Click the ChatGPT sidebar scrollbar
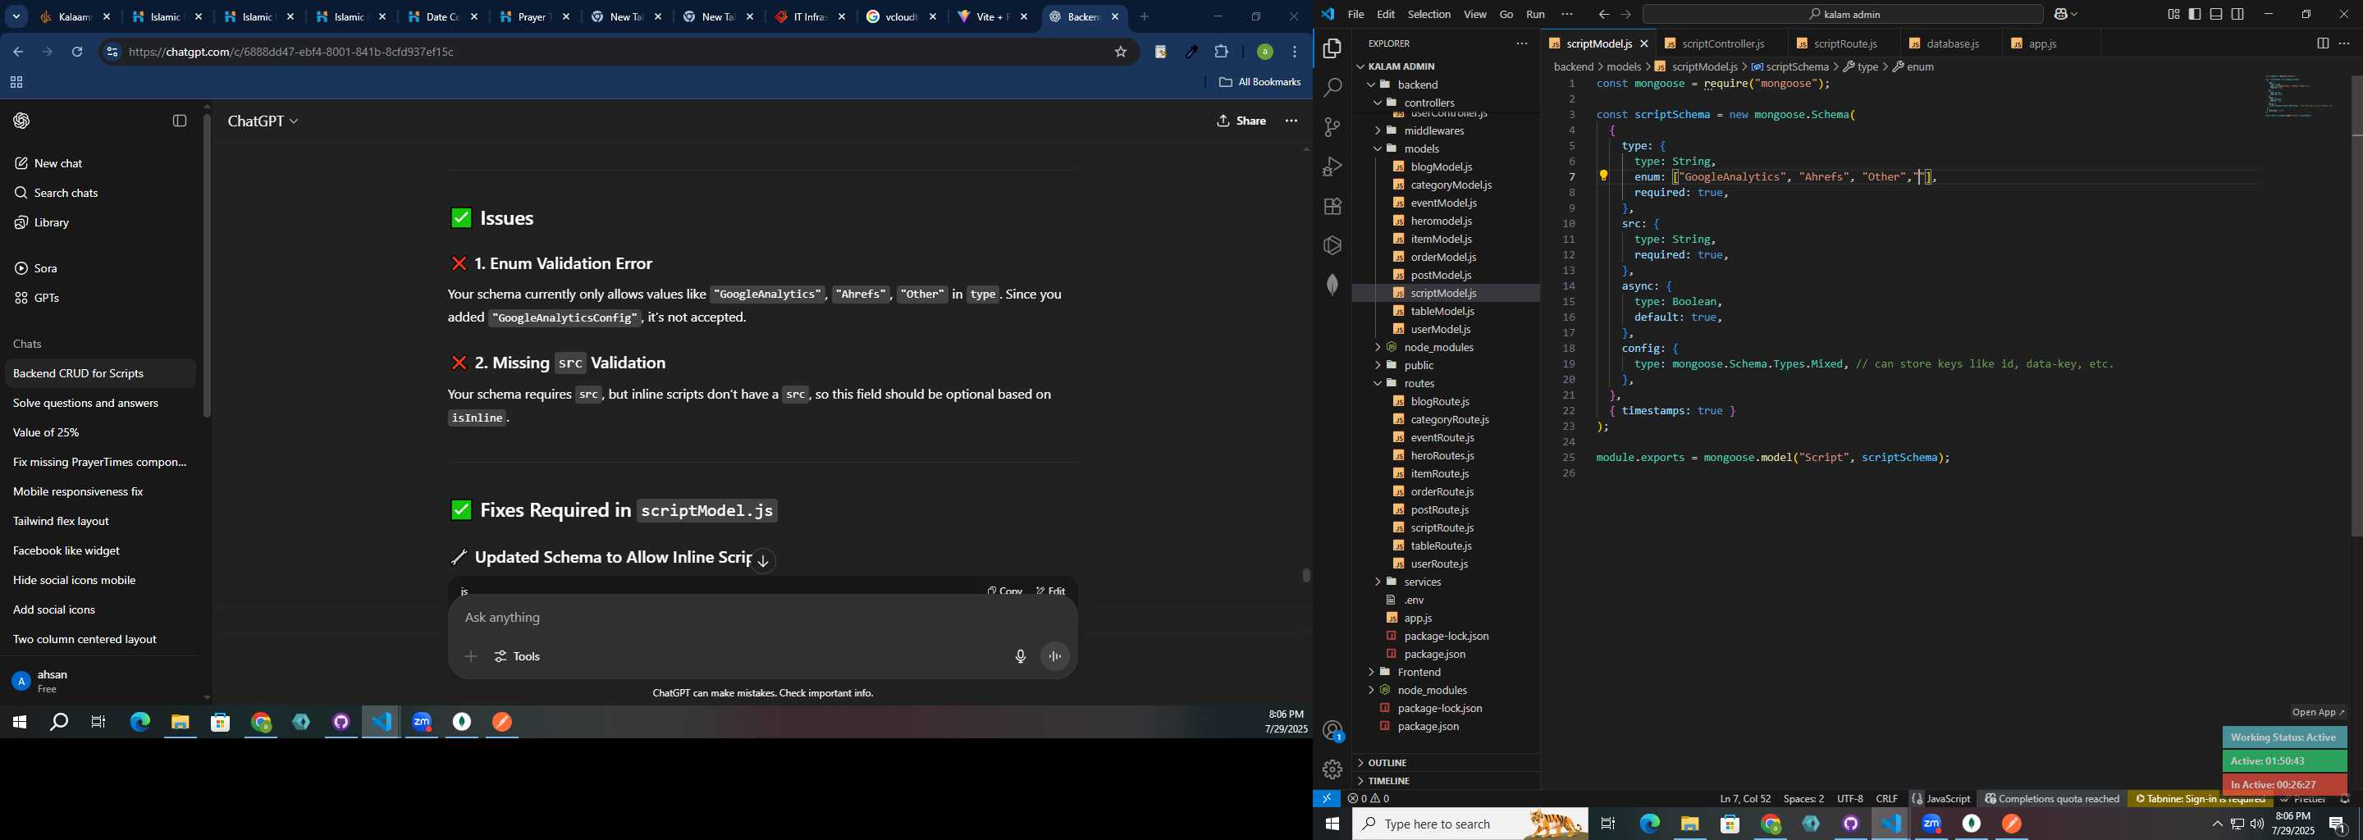Viewport: 2363px width, 840px height. (208, 266)
